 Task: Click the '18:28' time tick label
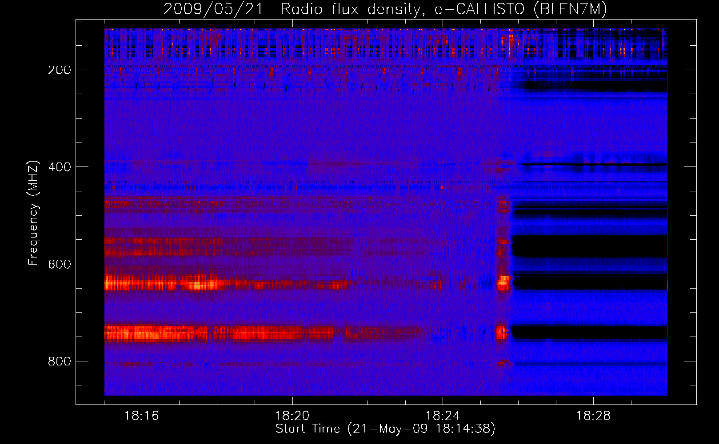(593, 416)
